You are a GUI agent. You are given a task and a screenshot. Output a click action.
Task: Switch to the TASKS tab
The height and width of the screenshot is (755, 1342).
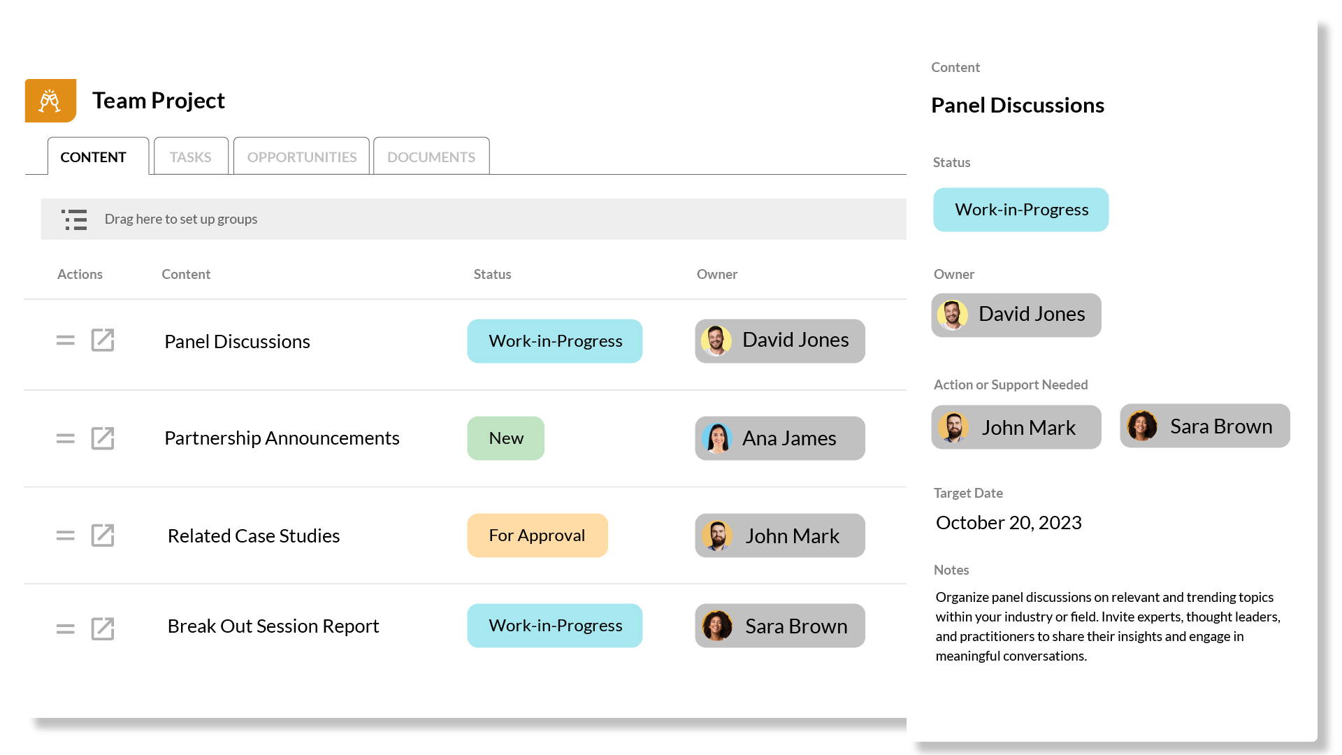click(191, 157)
